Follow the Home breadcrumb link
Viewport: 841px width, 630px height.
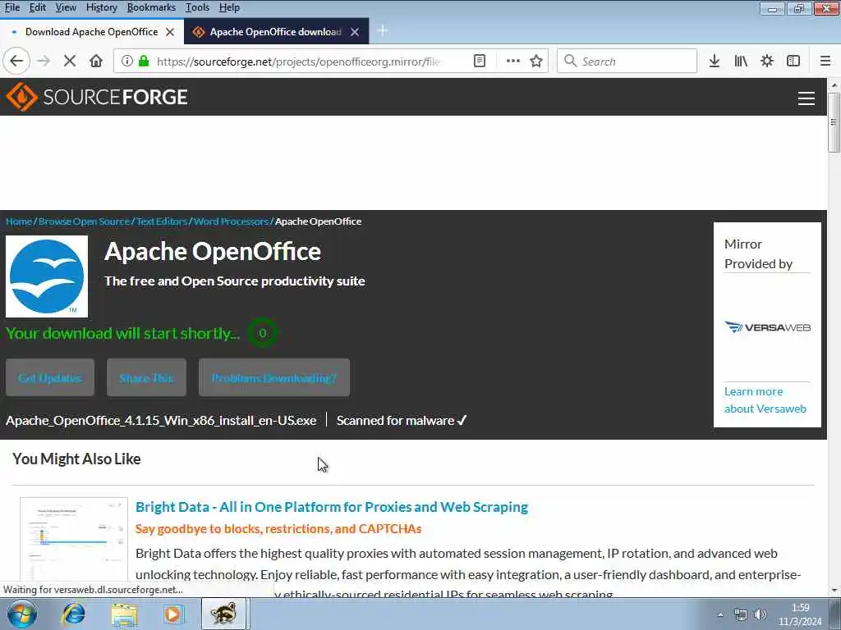click(x=19, y=221)
